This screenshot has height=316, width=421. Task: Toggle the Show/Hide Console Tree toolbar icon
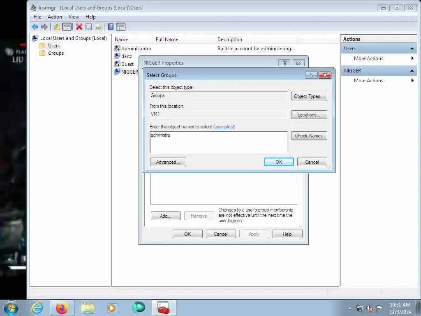[67, 27]
